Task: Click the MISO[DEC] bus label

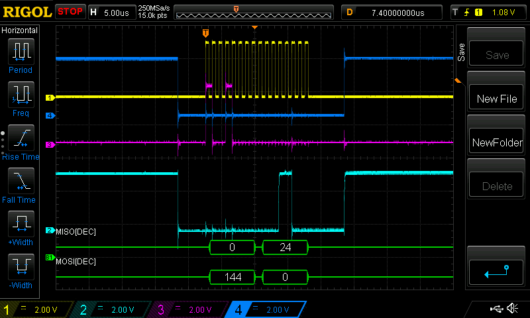Action: (76, 232)
